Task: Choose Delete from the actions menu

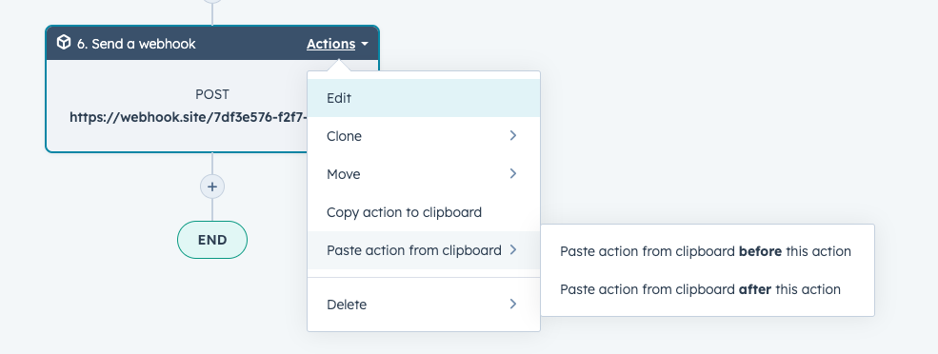Action: tap(424, 305)
